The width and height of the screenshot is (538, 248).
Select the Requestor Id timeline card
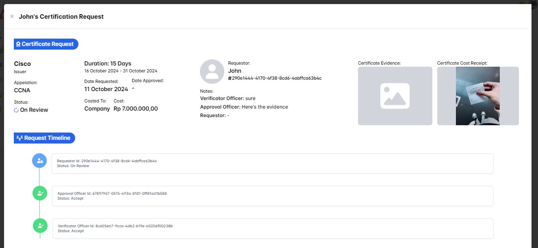(272, 163)
